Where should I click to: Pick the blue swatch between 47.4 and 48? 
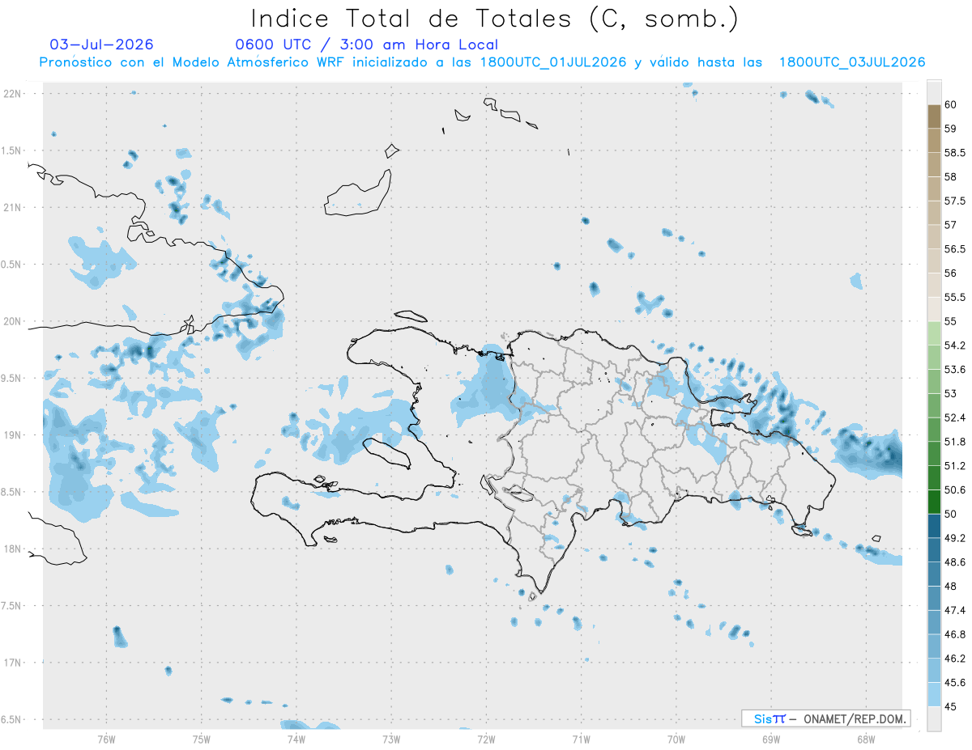click(x=934, y=598)
